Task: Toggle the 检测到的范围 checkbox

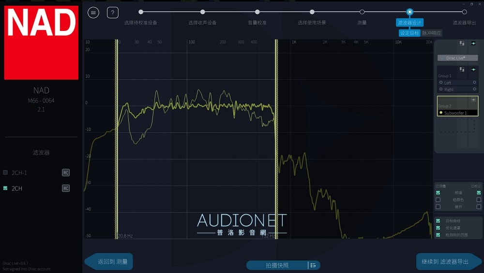Action: pos(438,235)
